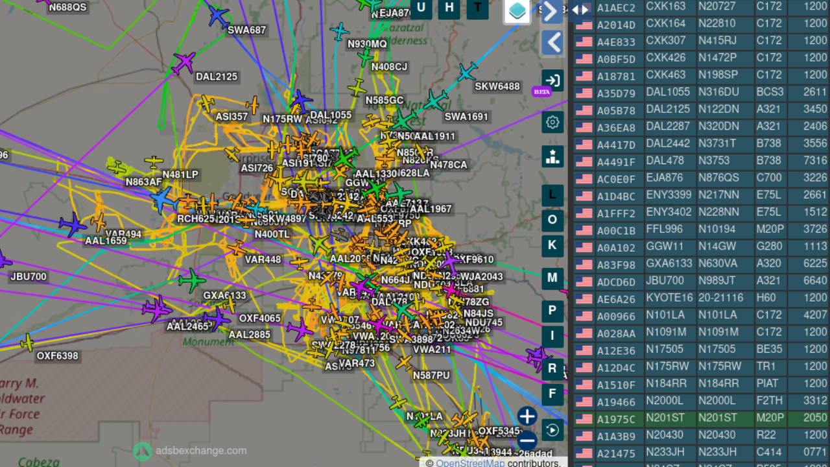830x467 pixels.
Task: Select the PIAT aircraft type cell
Action: point(771,383)
